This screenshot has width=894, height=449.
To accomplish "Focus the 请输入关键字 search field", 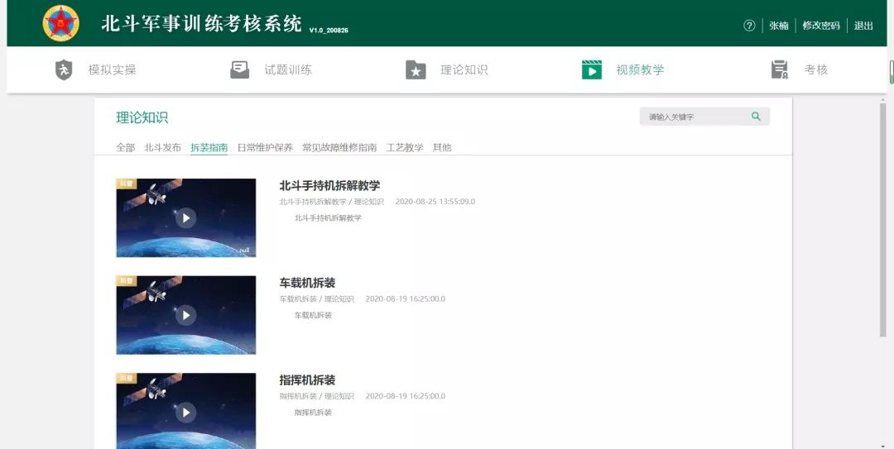I will point(704,117).
